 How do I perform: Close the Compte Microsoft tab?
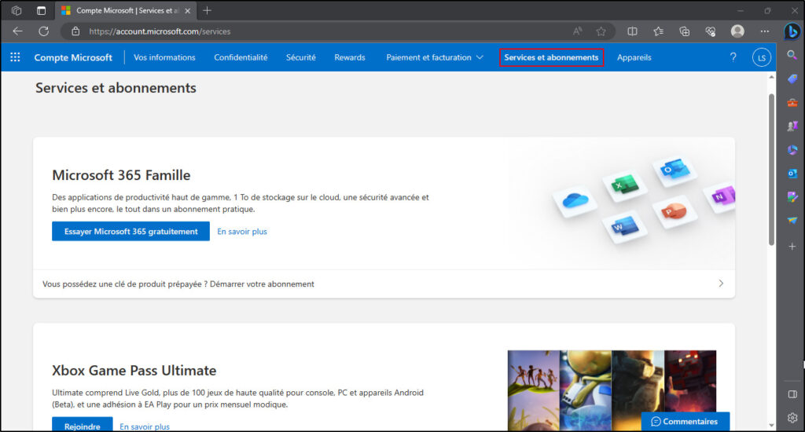187,10
